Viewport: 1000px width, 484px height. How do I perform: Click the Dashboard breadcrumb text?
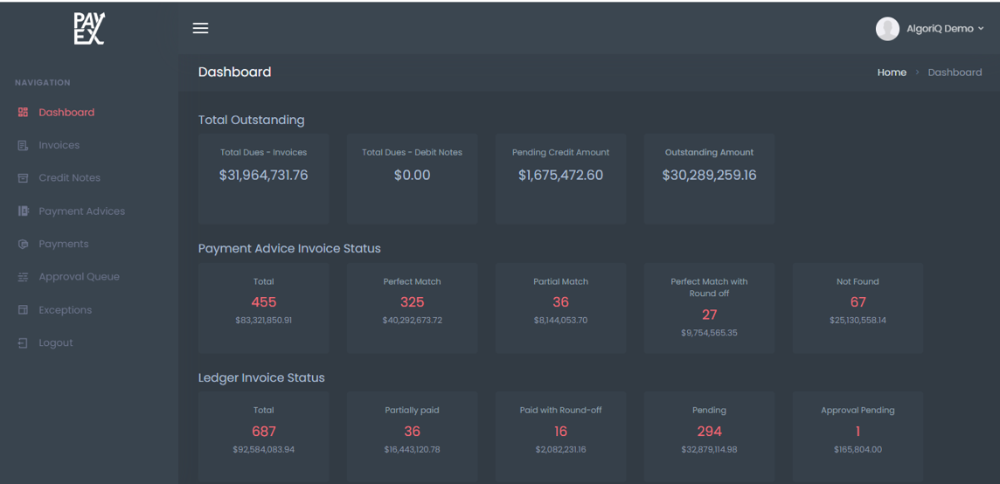[x=955, y=73]
